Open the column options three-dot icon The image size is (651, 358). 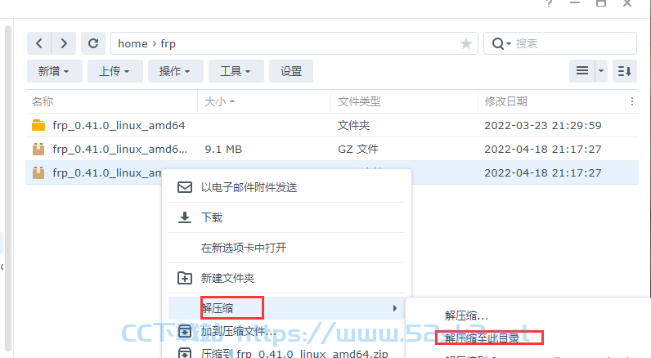click(632, 101)
